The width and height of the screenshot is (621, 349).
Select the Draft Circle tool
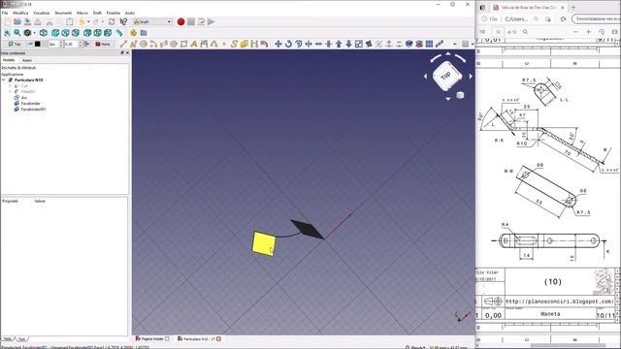(x=144, y=44)
